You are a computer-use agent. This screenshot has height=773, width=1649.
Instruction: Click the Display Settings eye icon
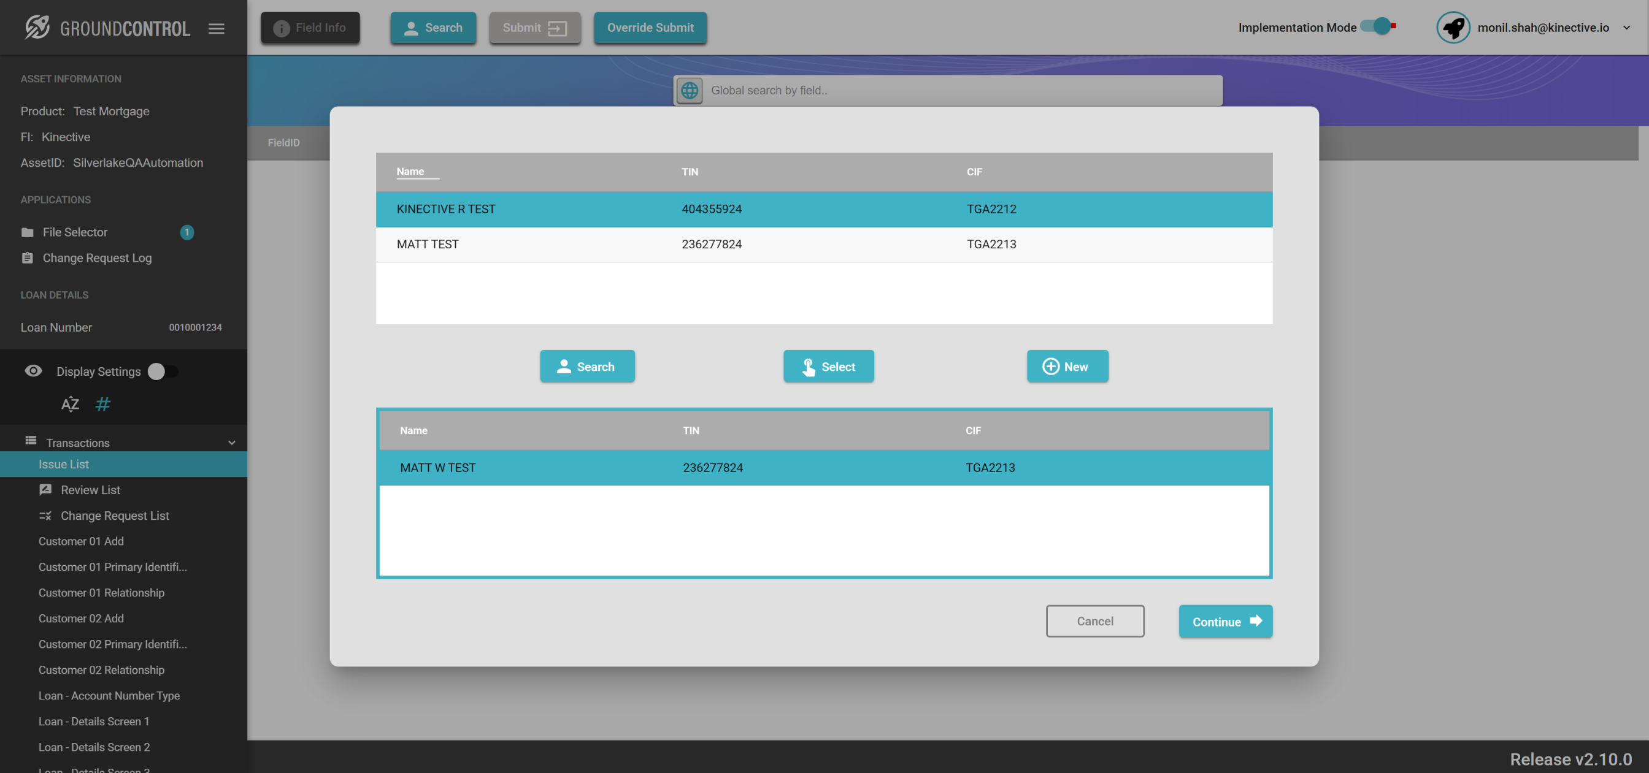point(33,371)
